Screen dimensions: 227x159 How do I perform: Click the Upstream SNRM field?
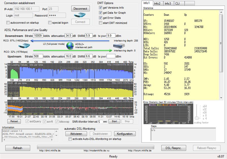(89, 56)
